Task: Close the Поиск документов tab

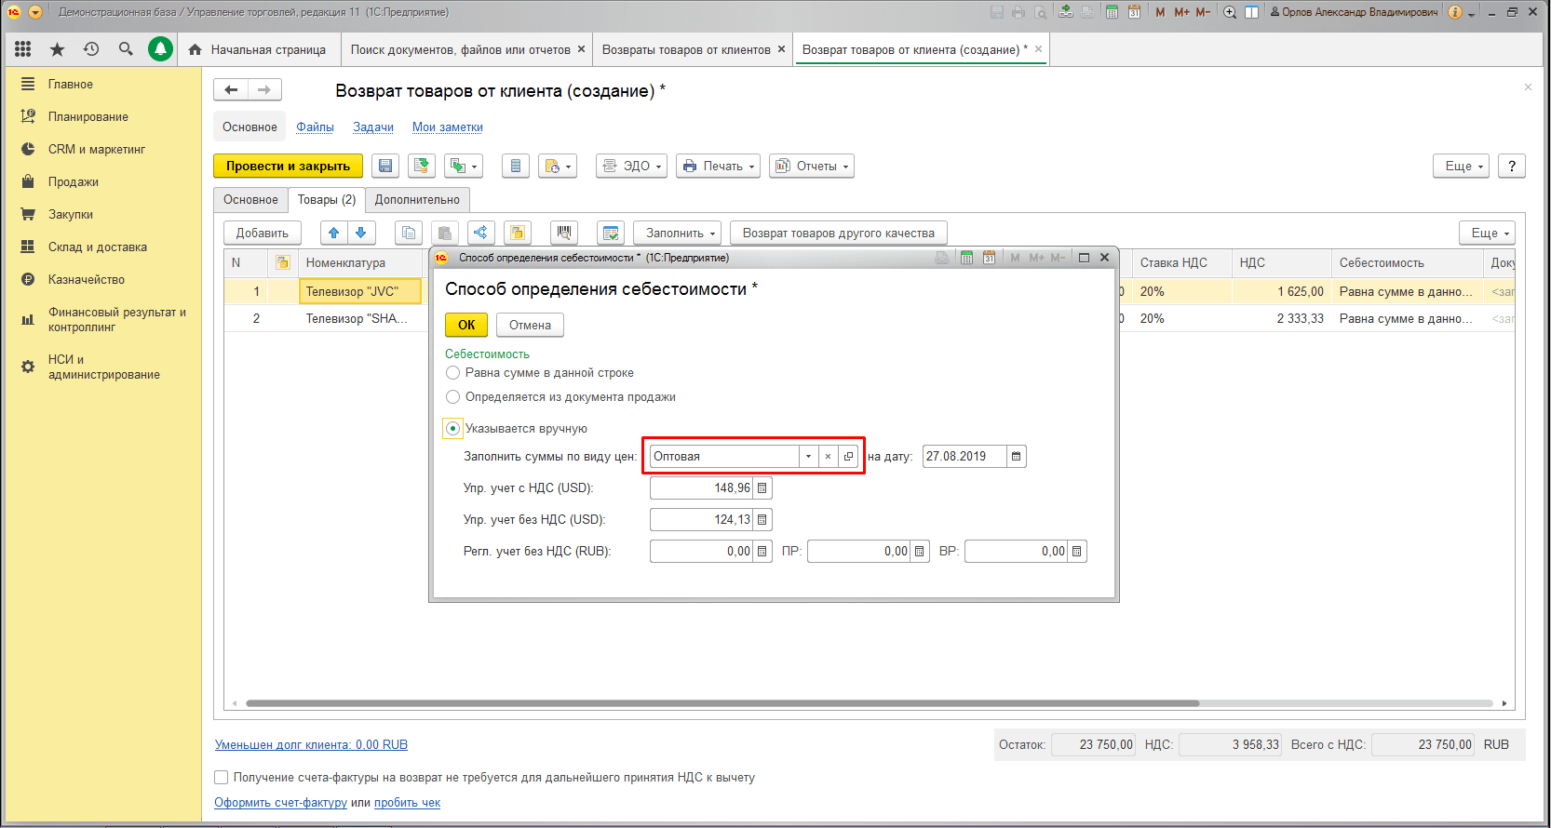Action: 582,49
